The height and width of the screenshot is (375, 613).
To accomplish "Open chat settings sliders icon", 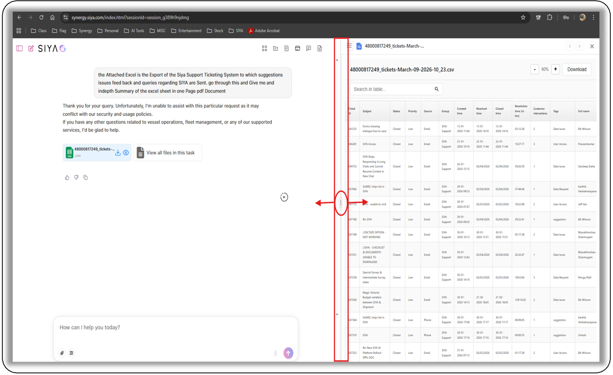I will click(x=71, y=353).
